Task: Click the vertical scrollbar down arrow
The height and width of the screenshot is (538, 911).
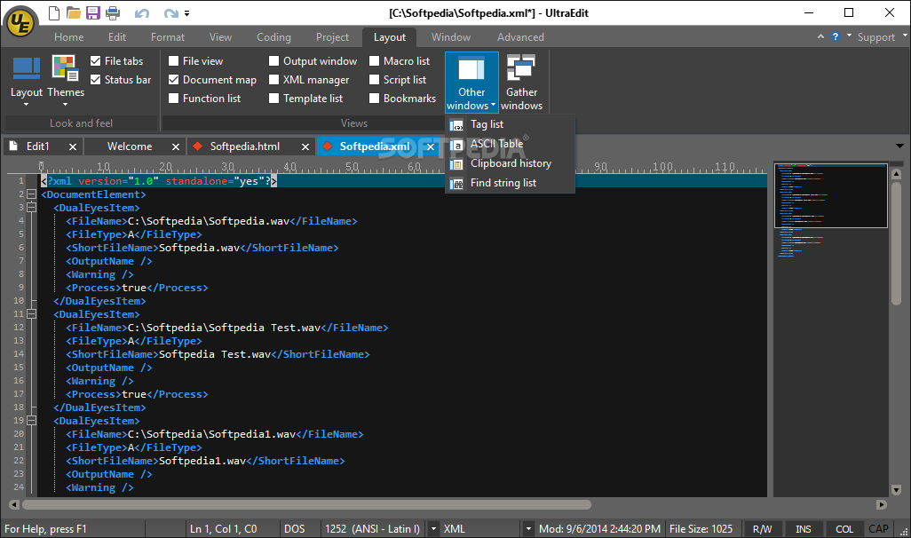Action: pyautogui.click(x=896, y=490)
